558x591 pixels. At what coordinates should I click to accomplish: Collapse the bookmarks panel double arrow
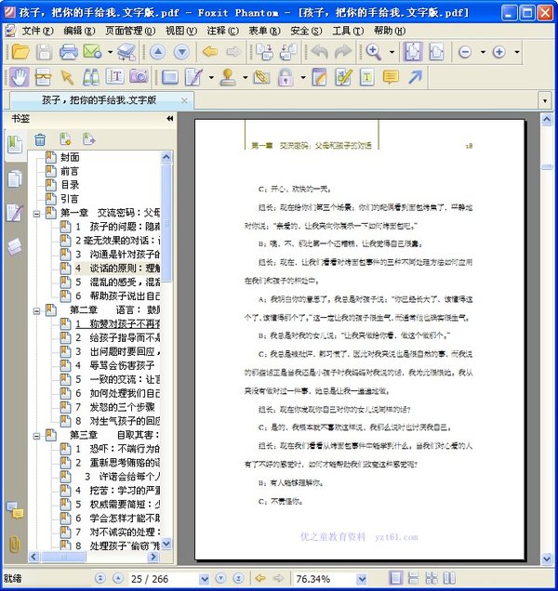(170, 119)
